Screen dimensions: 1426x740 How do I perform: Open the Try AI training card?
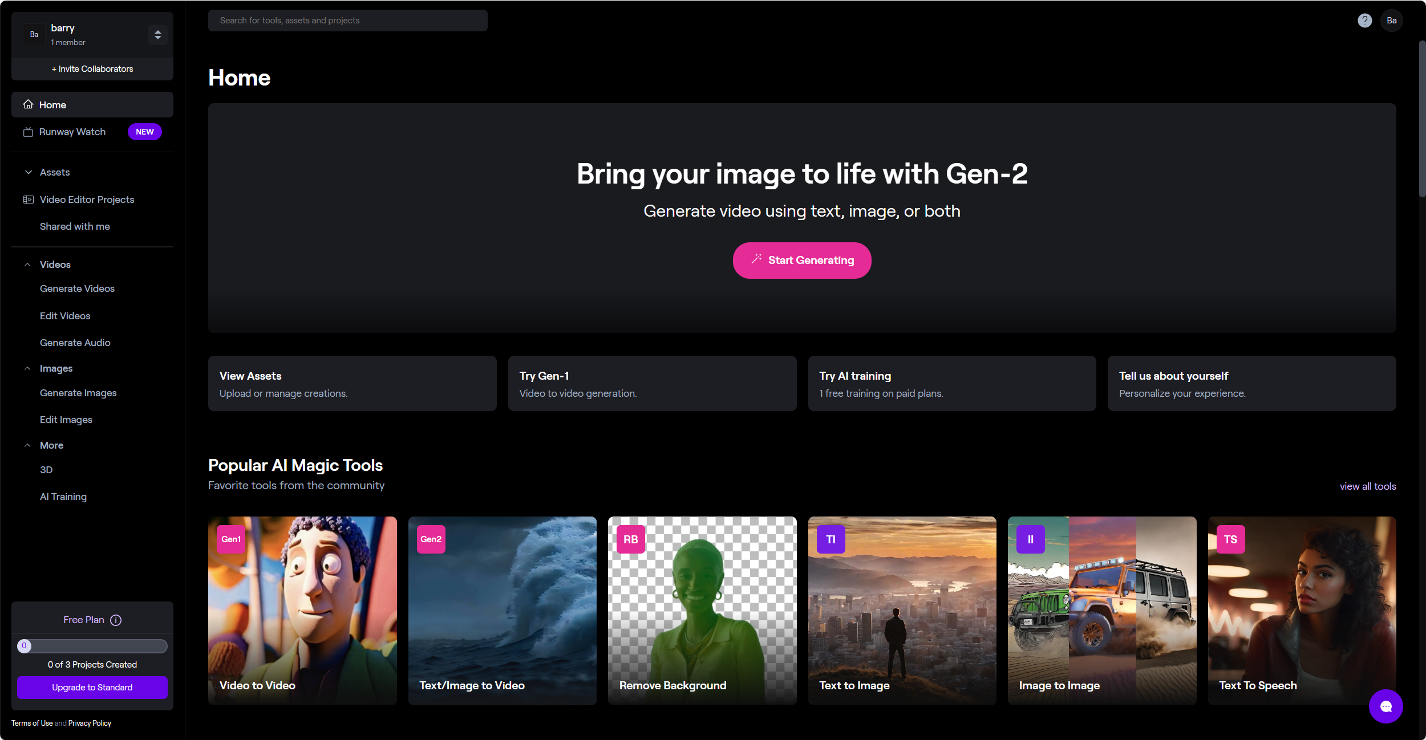click(952, 384)
